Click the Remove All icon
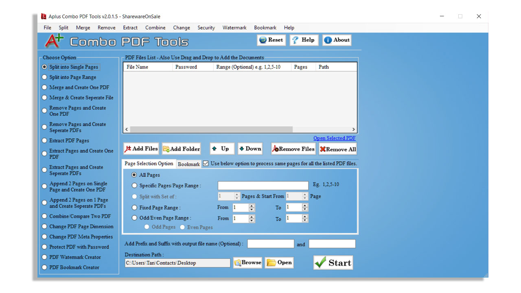Viewport: 521px width, 293px height. tap(323, 149)
